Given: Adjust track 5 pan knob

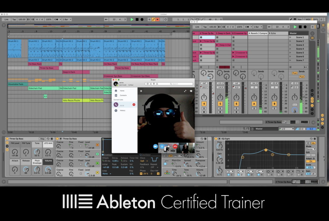Looking at the screenshot, I should 220,97.
